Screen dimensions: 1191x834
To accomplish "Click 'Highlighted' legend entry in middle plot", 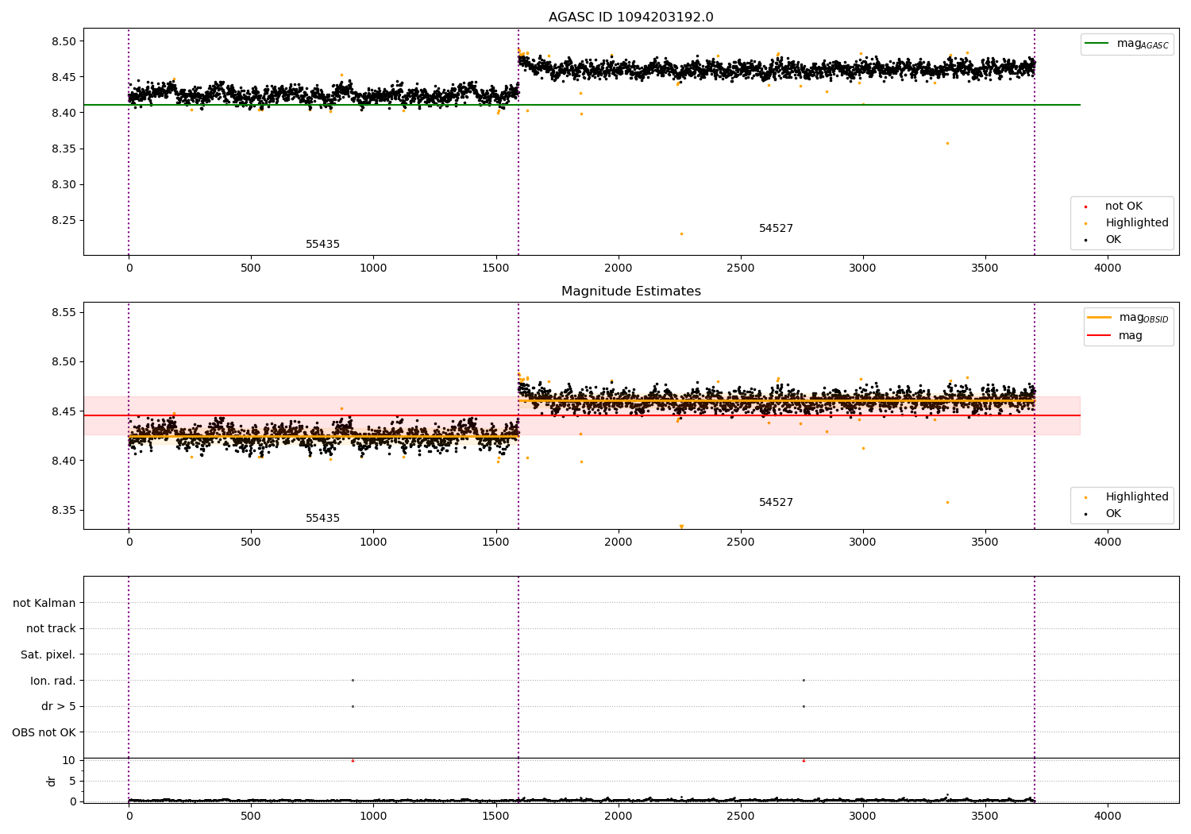I will (1127, 497).
